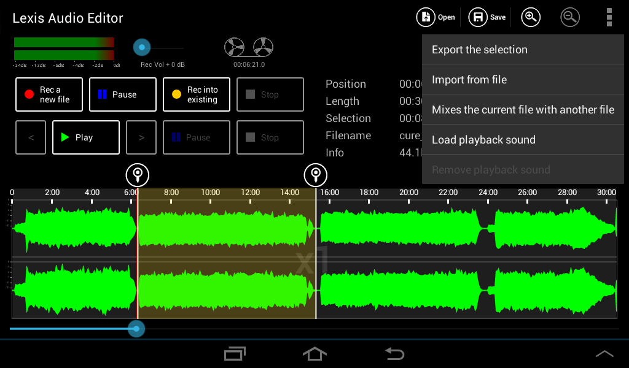Start playback with the Play button
This screenshot has width=629, height=368.
[86, 137]
